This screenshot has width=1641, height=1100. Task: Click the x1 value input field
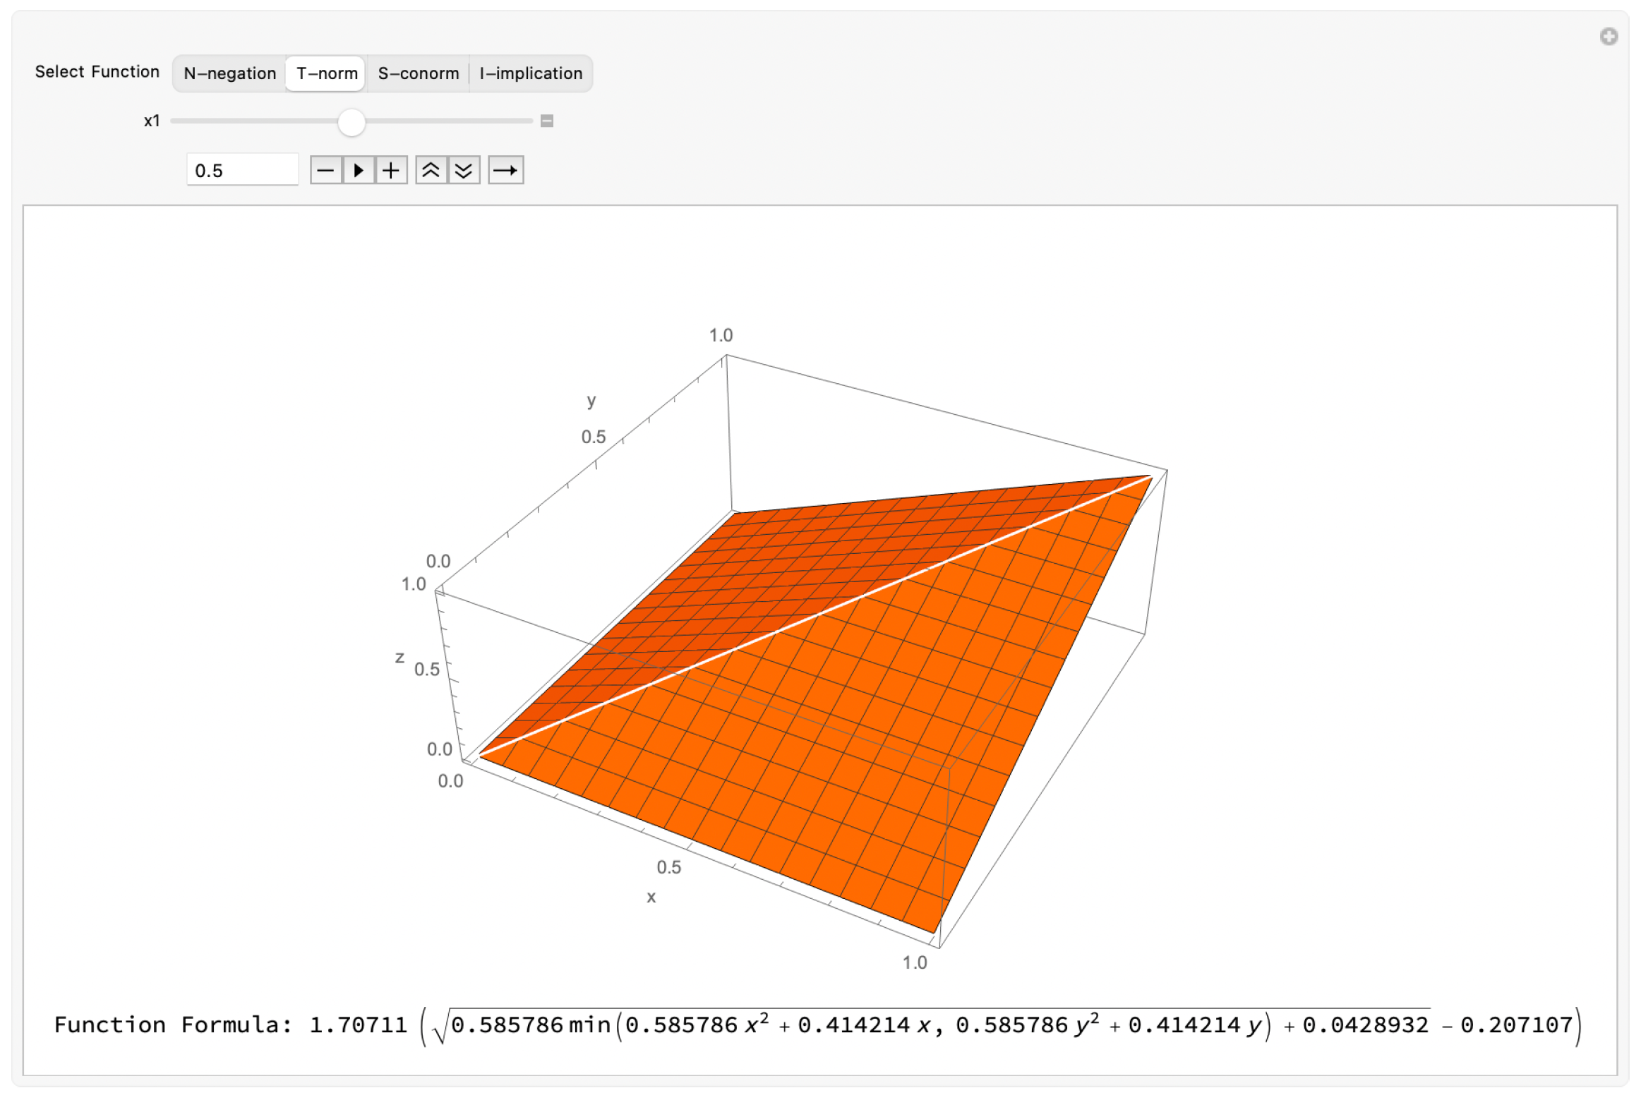coord(242,170)
